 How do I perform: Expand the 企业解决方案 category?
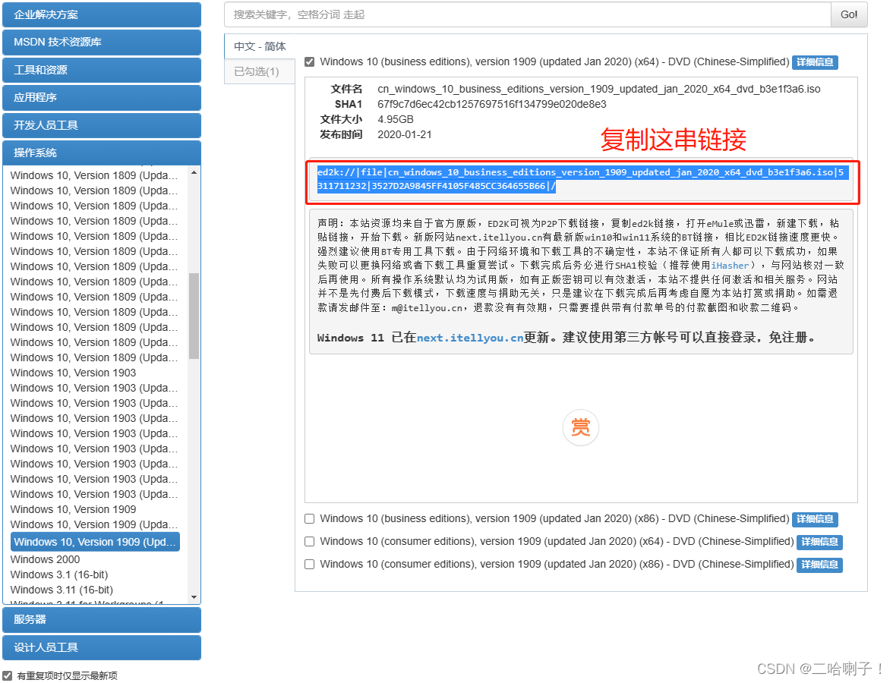point(102,15)
